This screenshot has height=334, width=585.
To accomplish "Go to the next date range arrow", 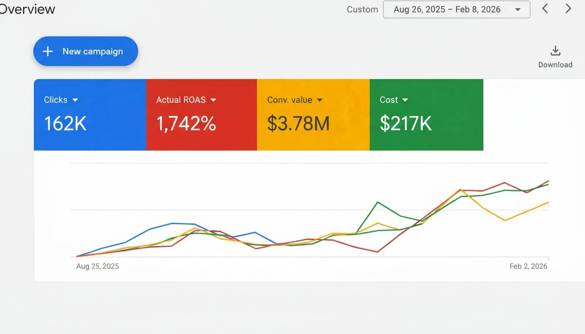I will point(568,9).
